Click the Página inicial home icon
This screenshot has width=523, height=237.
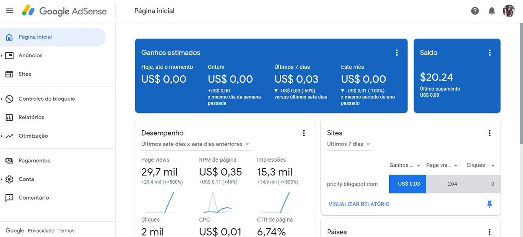[9, 37]
